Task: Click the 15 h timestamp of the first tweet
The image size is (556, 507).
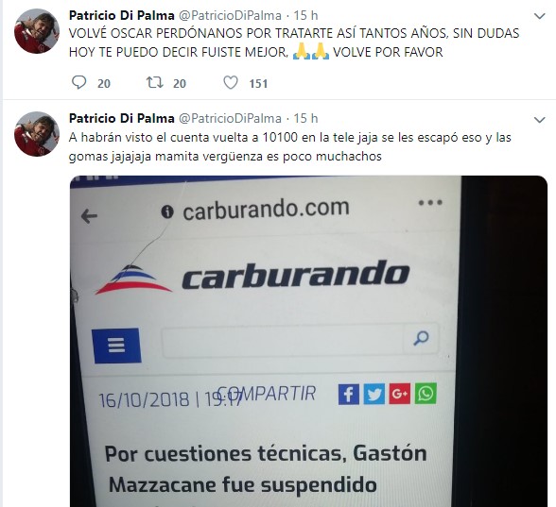Action: tap(305, 15)
